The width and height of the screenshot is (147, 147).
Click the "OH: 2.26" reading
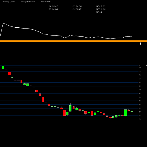[101, 9]
